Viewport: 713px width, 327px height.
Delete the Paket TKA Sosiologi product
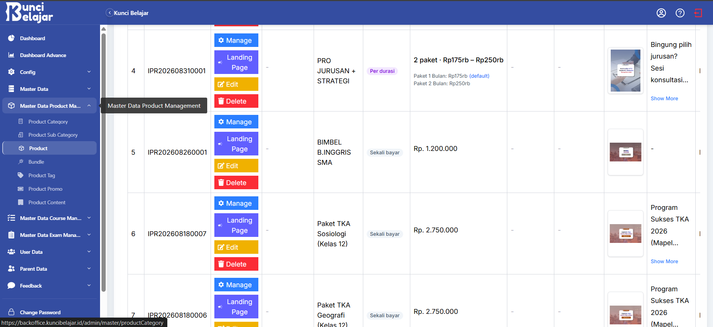pos(236,264)
